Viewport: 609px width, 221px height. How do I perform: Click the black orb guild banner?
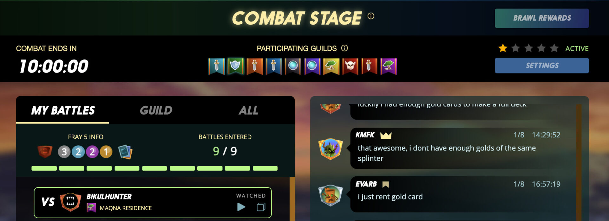click(293, 66)
